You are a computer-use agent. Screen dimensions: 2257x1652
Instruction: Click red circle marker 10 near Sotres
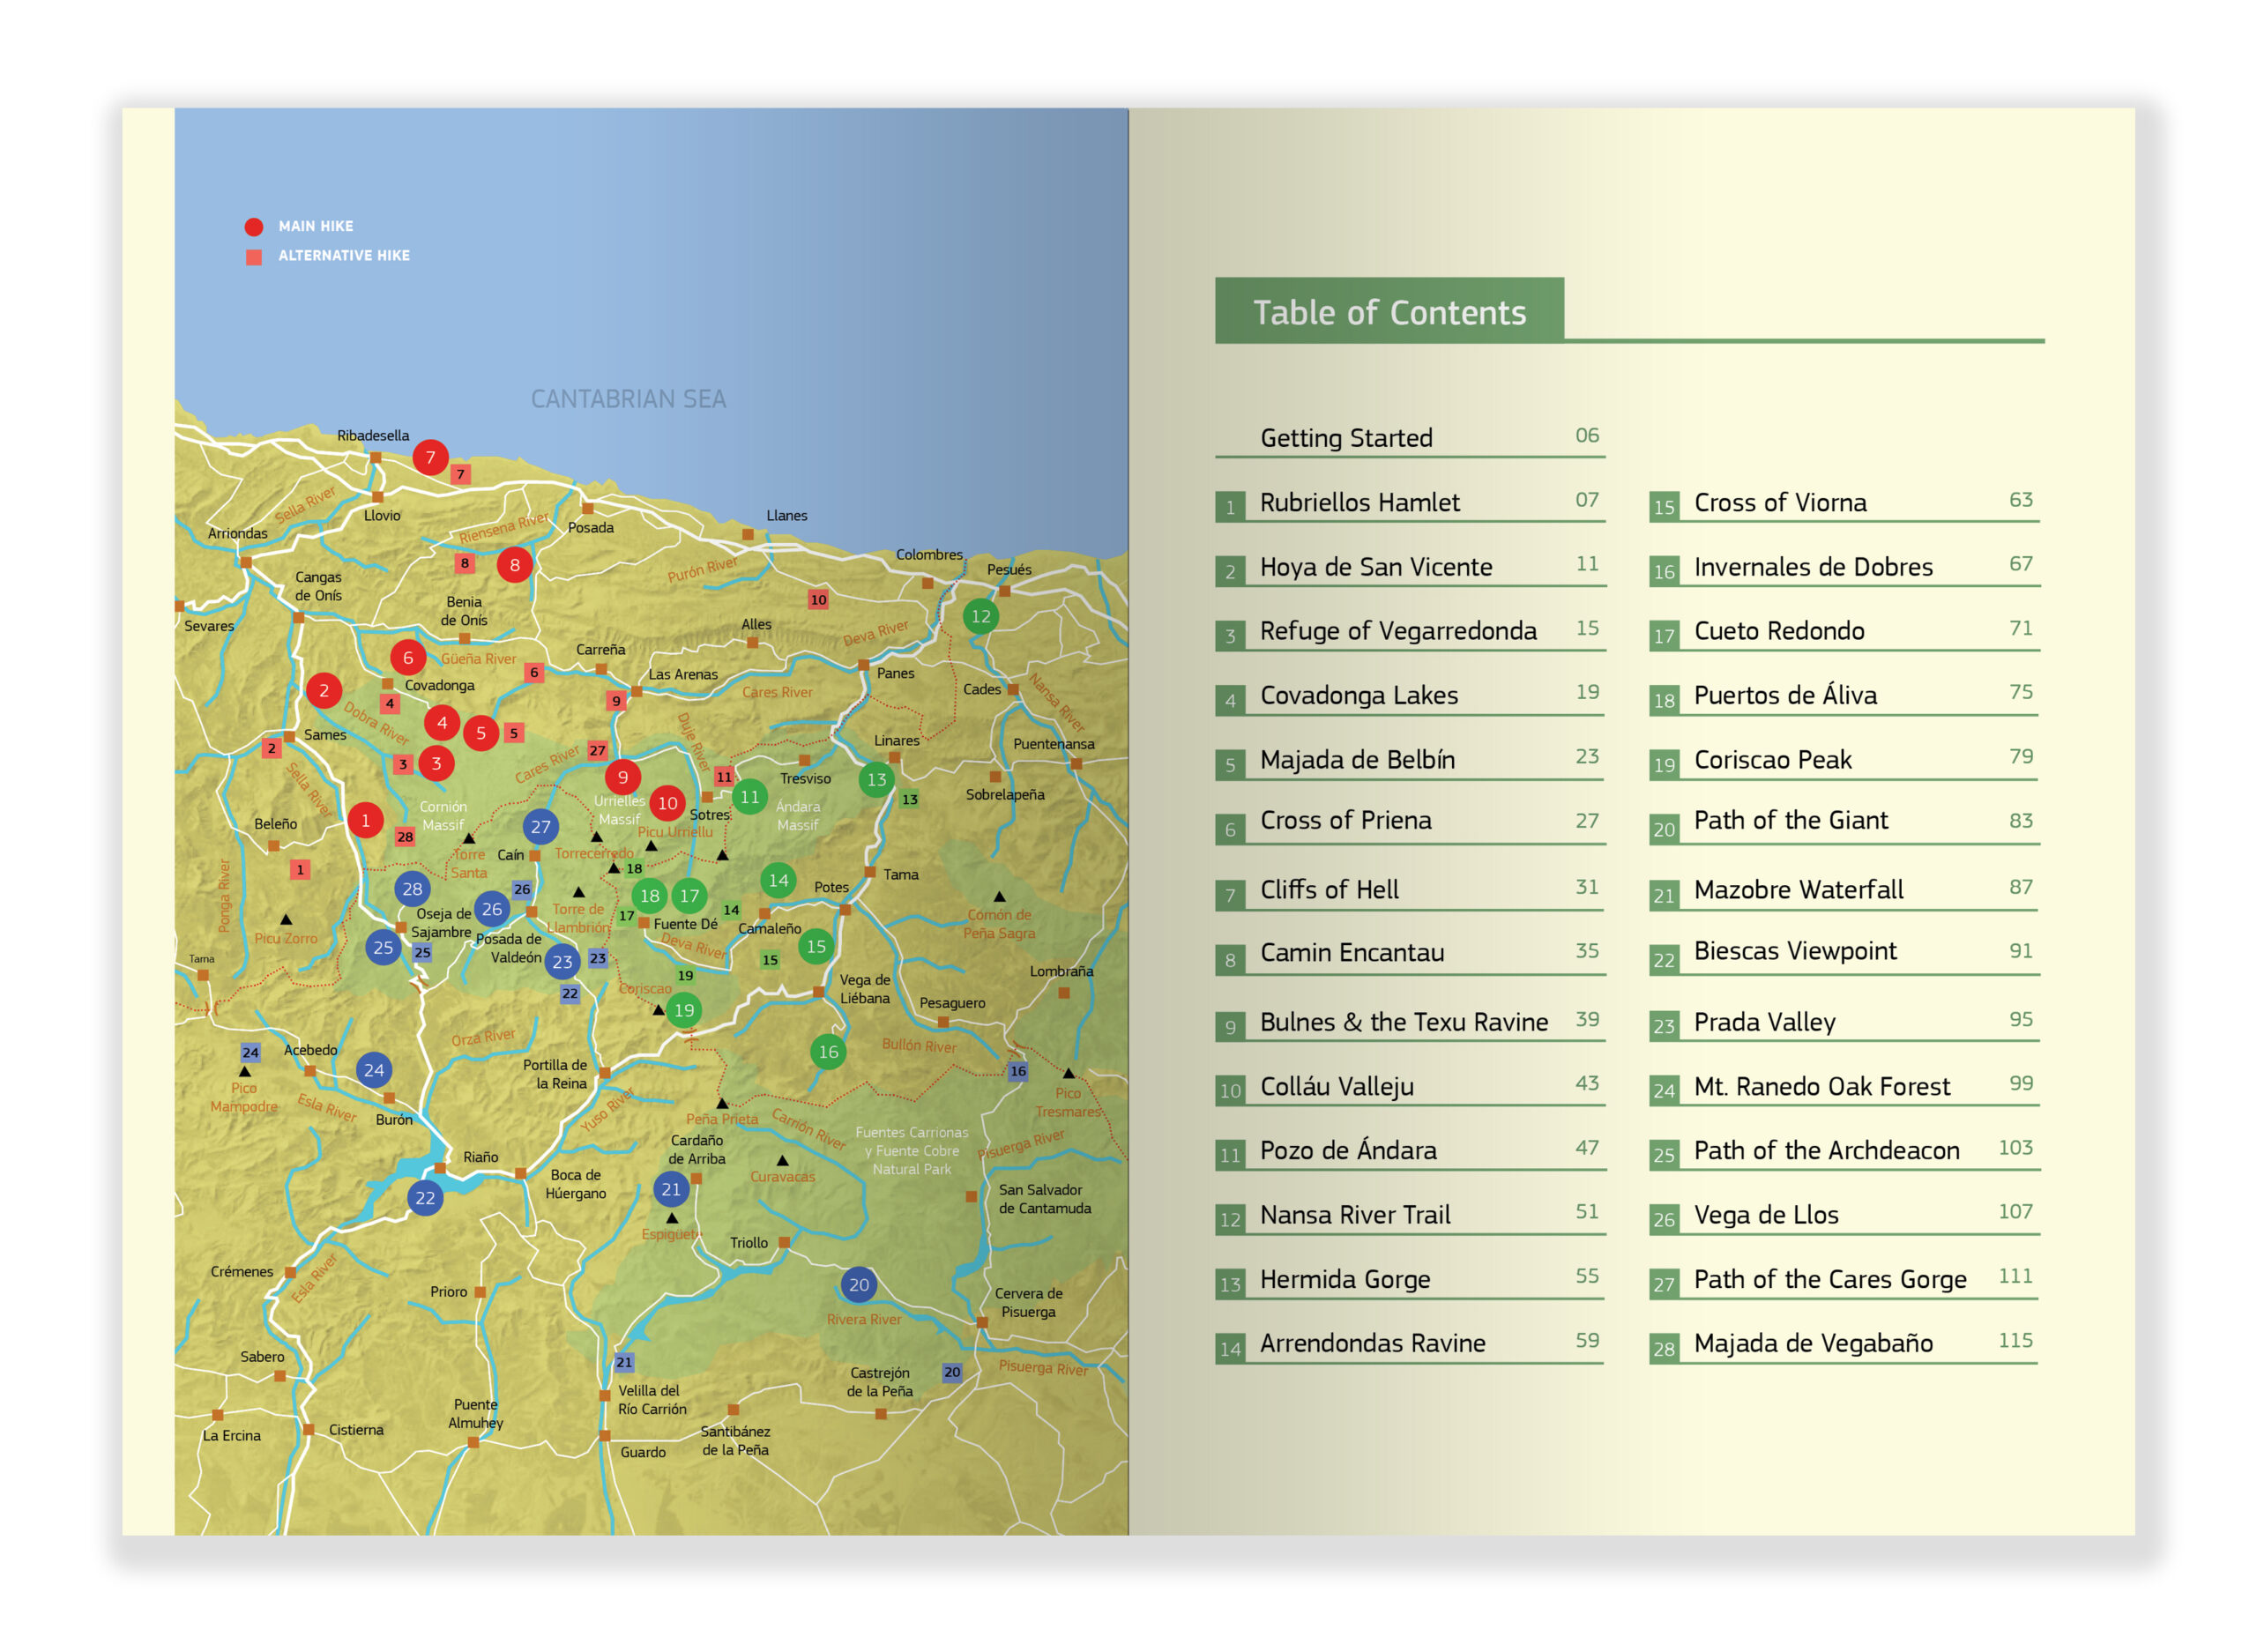[668, 803]
